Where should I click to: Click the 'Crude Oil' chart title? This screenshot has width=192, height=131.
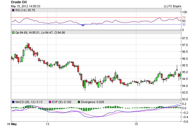pos(19,2)
